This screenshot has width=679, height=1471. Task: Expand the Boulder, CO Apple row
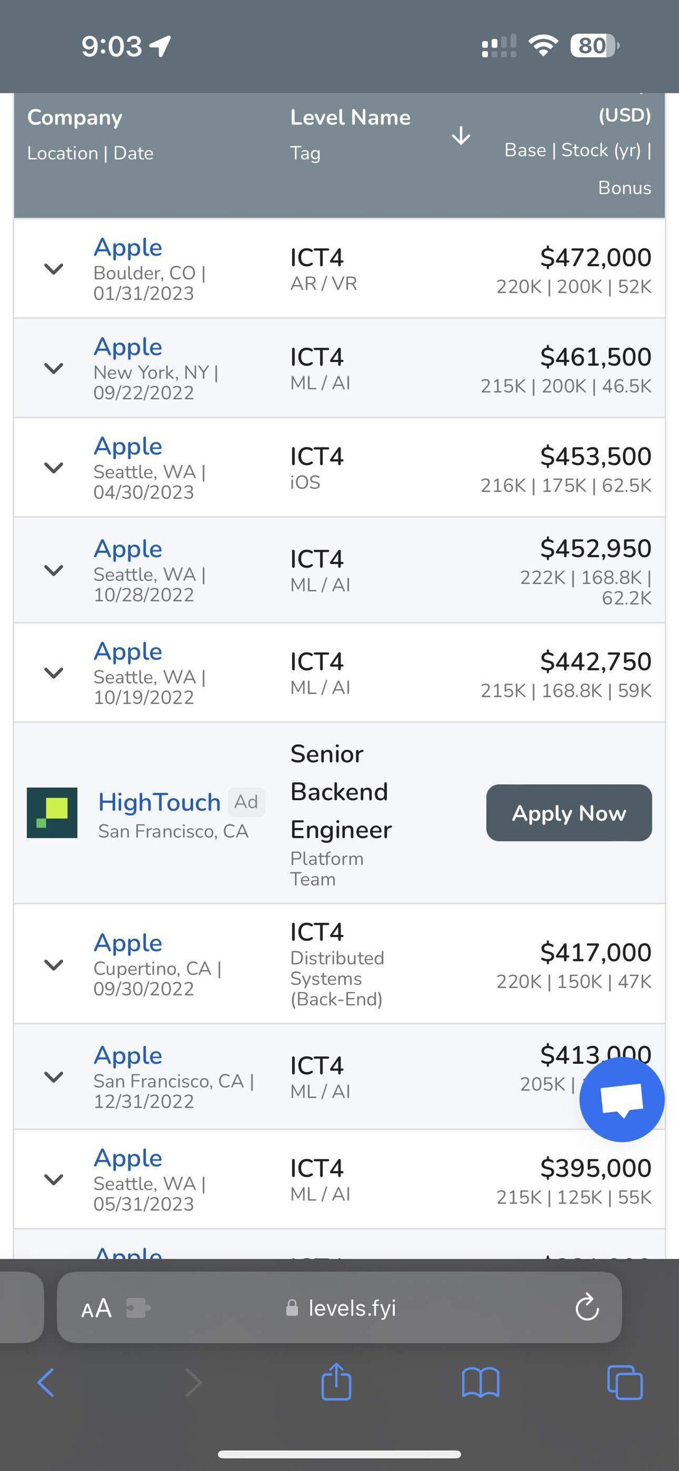pyautogui.click(x=54, y=268)
